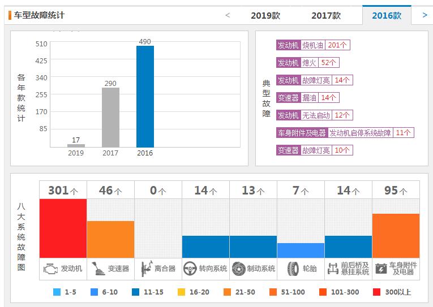Screen dimensions: 433x307
Task: Click the tire icon for 轮胎
Action: point(293,269)
